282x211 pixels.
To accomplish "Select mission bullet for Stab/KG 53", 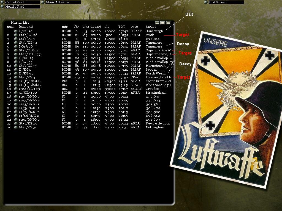I will [x=16, y=66].
